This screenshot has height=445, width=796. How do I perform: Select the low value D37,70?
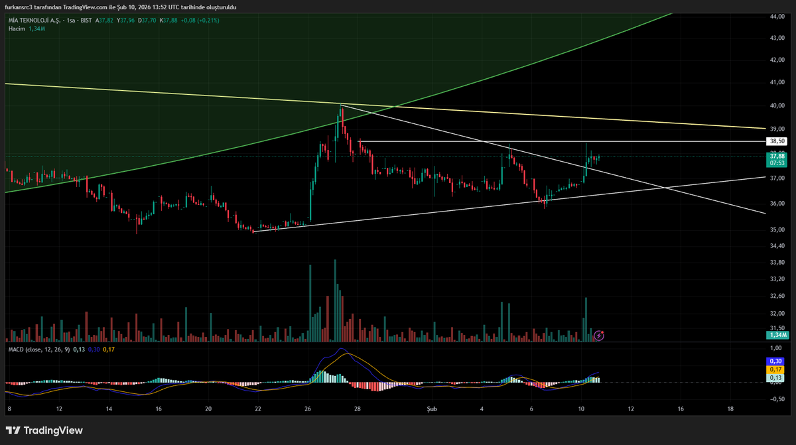click(x=147, y=21)
